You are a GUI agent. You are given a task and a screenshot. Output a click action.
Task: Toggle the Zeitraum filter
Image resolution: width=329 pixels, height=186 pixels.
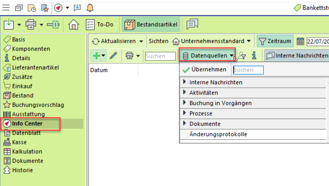pyautogui.click(x=275, y=41)
